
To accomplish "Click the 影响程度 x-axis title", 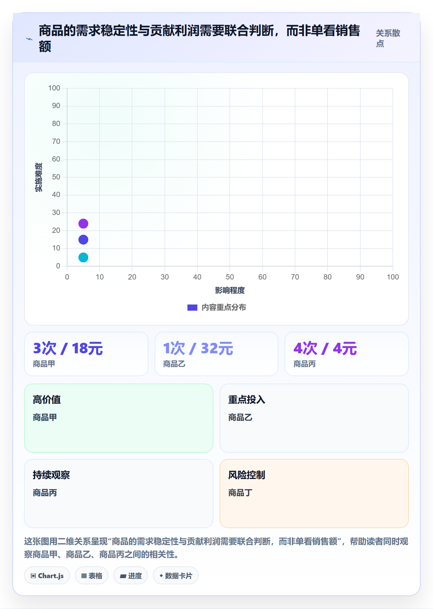I will [230, 290].
